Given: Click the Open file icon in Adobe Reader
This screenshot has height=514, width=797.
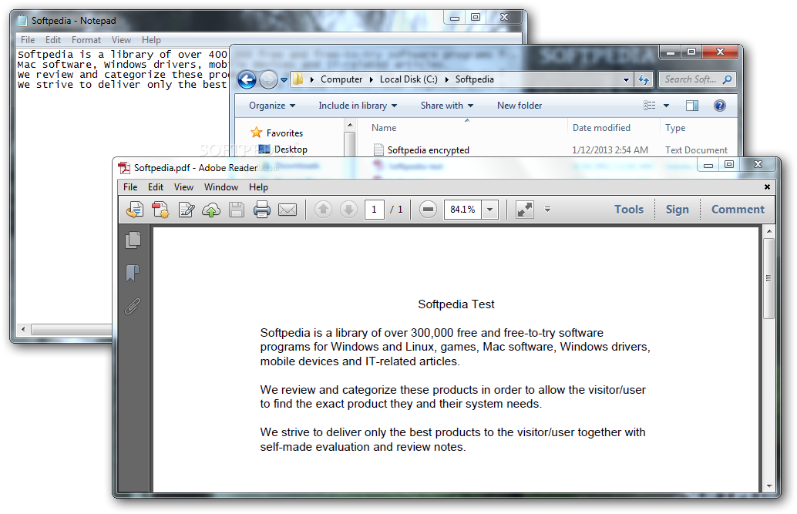Looking at the screenshot, I should coord(135,210).
